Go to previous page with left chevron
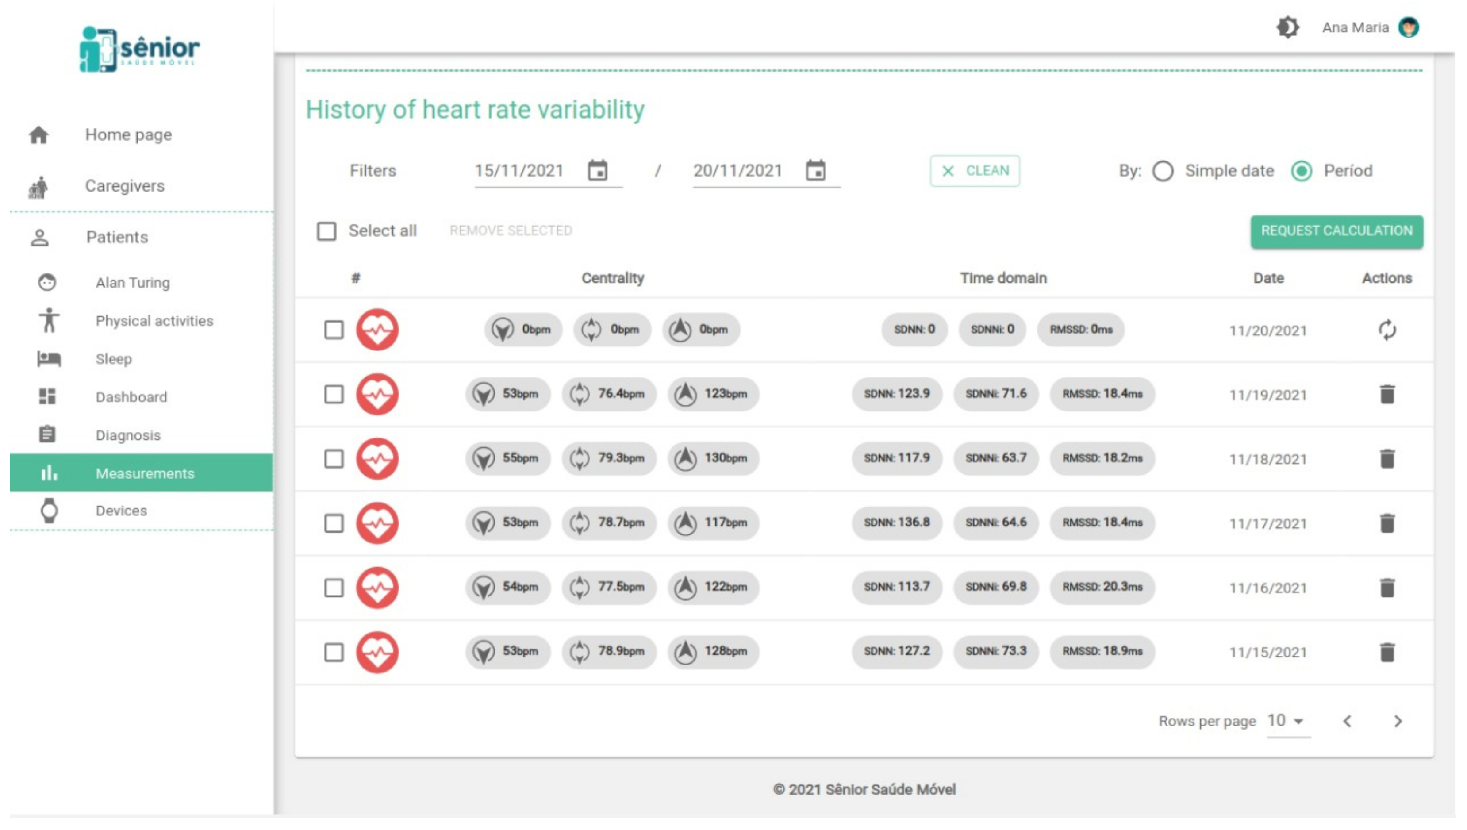The image size is (1467, 830). (x=1347, y=722)
